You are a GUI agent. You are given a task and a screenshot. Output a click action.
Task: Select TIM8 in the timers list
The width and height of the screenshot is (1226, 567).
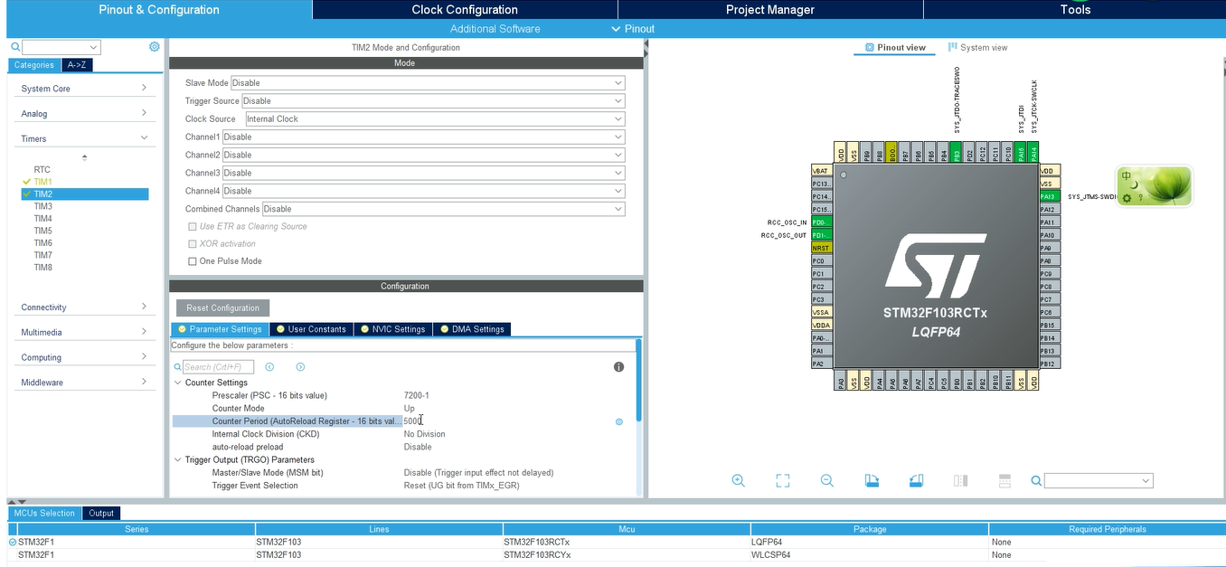tap(43, 268)
